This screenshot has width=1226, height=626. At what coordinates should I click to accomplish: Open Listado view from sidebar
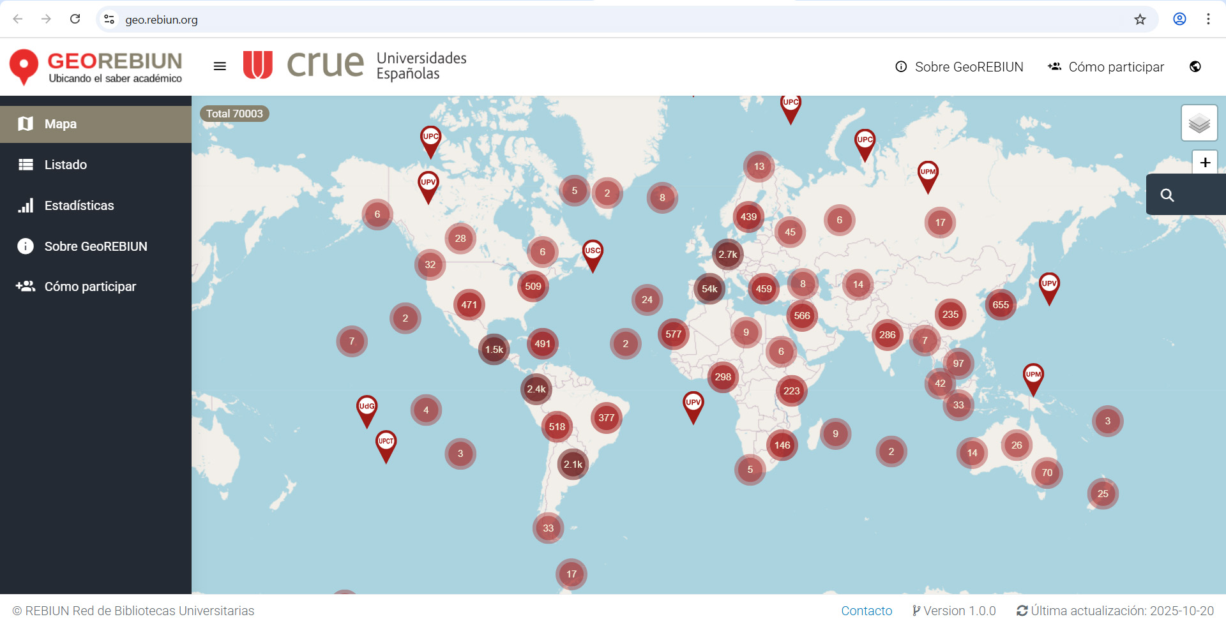coord(96,165)
